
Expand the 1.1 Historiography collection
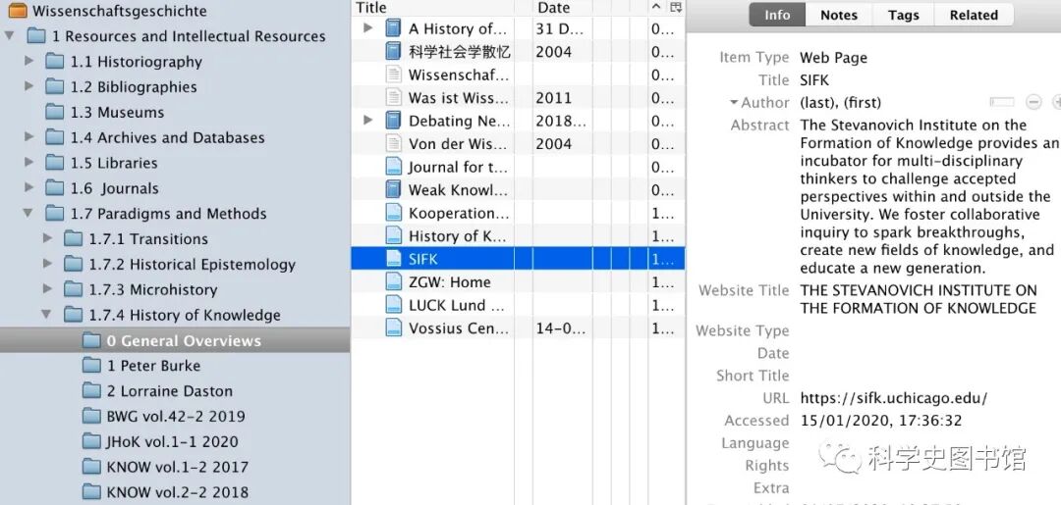[29, 61]
